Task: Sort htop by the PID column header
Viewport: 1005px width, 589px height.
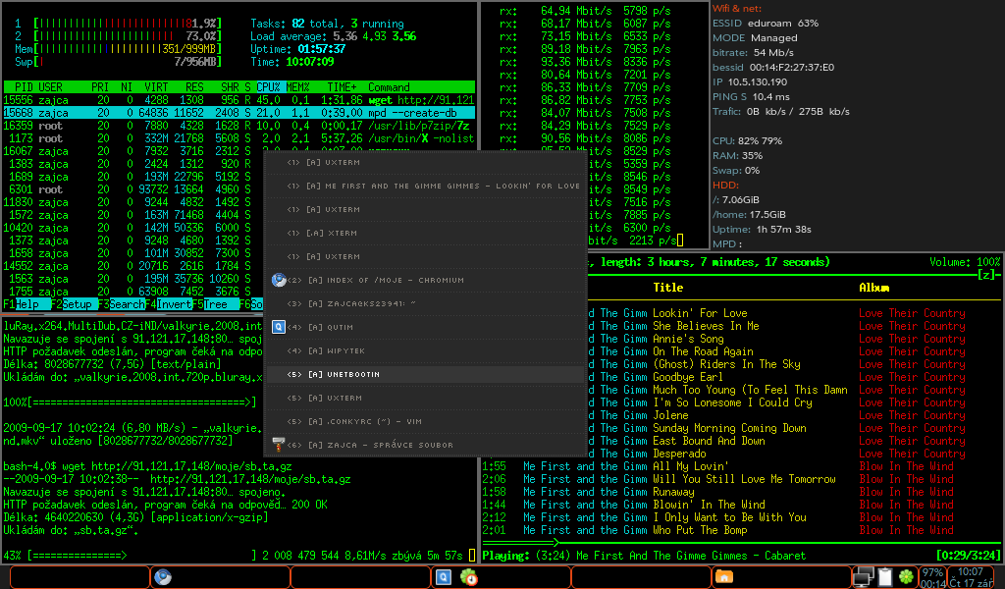Action: [x=24, y=87]
